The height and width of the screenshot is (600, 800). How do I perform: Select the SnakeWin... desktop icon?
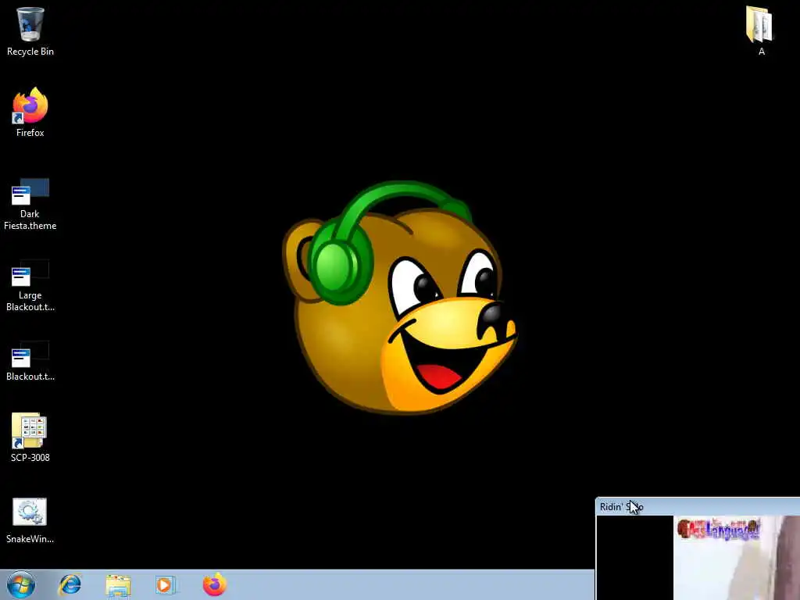(30, 512)
